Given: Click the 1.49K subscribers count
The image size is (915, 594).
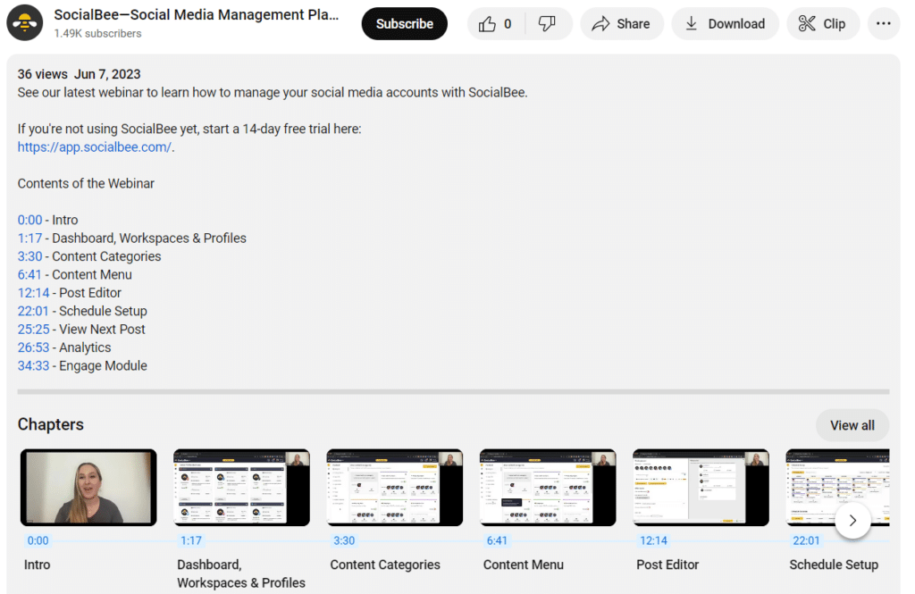Looking at the screenshot, I should coord(97,34).
